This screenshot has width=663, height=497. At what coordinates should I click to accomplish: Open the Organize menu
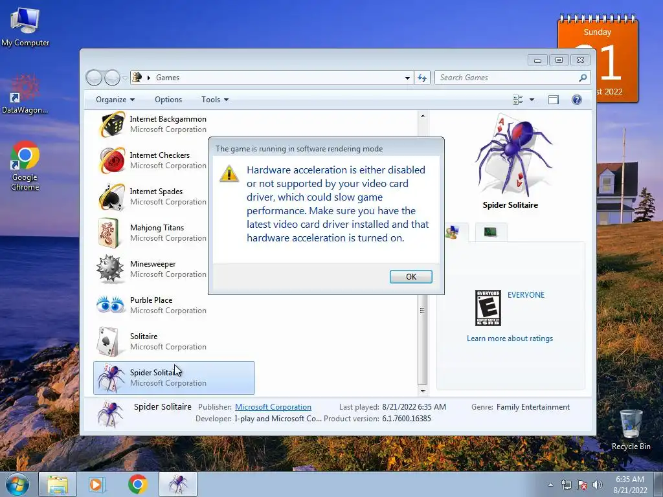pos(115,100)
